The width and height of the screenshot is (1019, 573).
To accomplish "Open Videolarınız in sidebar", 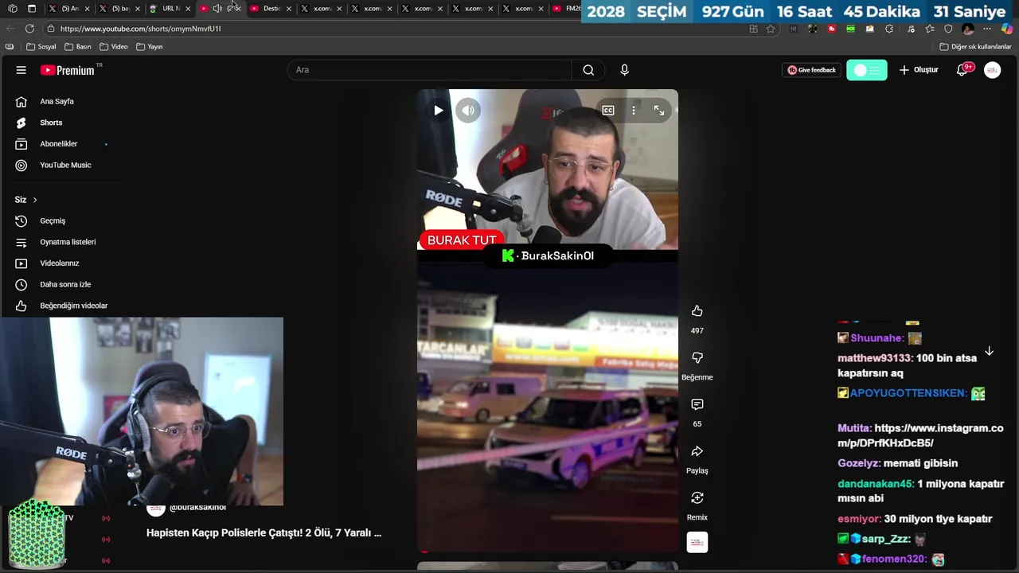I will [x=60, y=263].
